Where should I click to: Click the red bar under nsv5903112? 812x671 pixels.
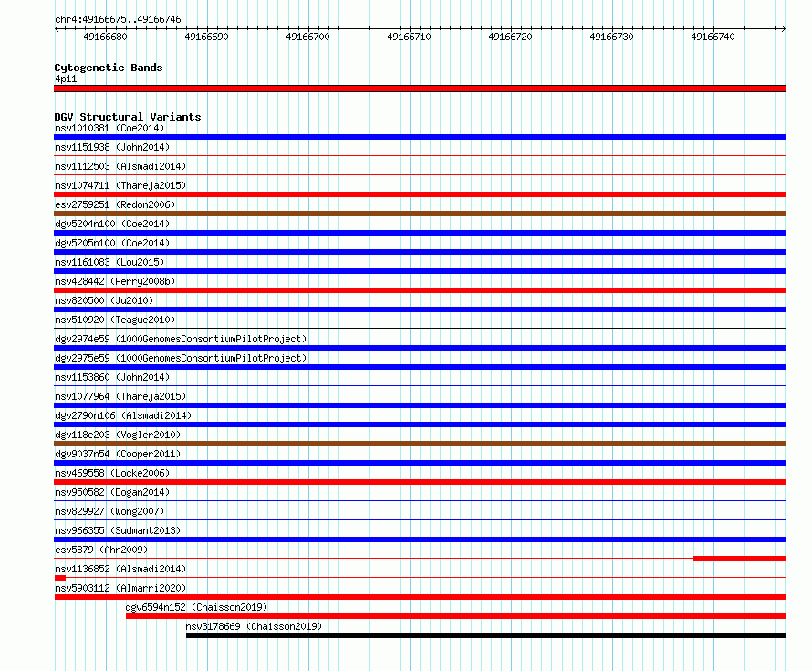[420, 597]
